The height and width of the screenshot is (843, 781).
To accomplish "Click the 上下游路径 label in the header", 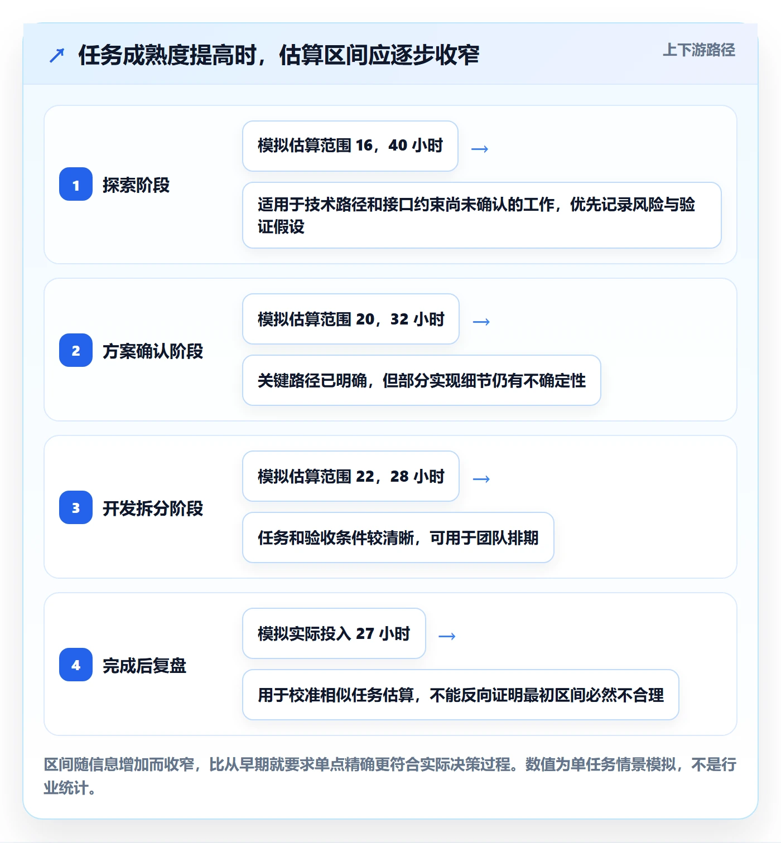I will pyautogui.click(x=698, y=50).
